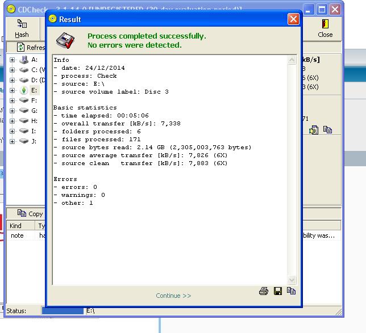Select drive J: in the tree

click(x=34, y=141)
